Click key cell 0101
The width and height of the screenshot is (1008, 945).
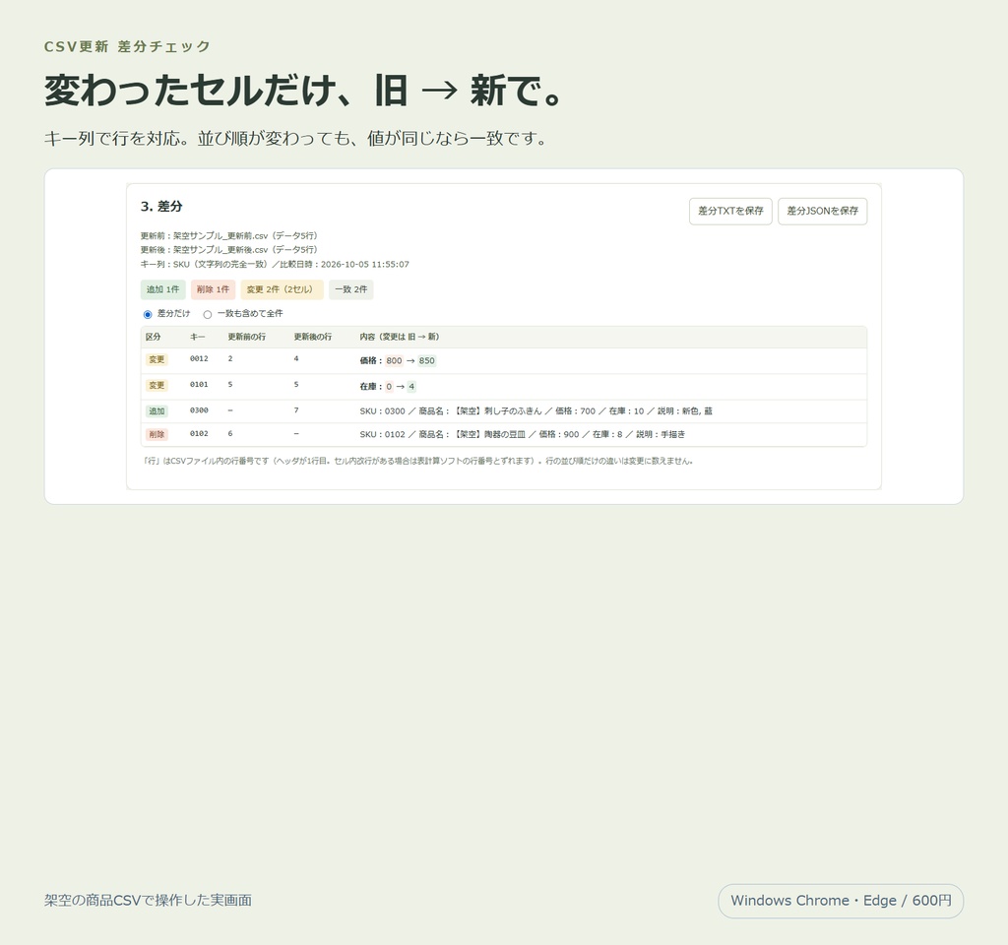point(199,385)
